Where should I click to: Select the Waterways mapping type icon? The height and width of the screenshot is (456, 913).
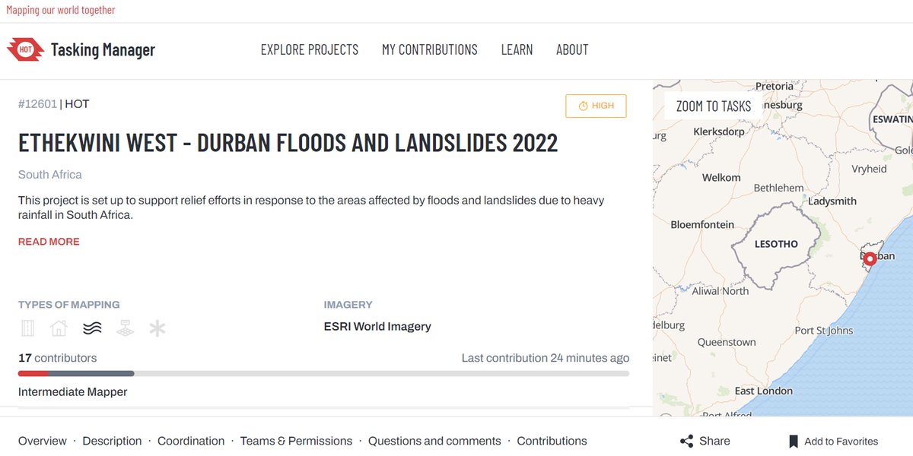click(x=93, y=327)
